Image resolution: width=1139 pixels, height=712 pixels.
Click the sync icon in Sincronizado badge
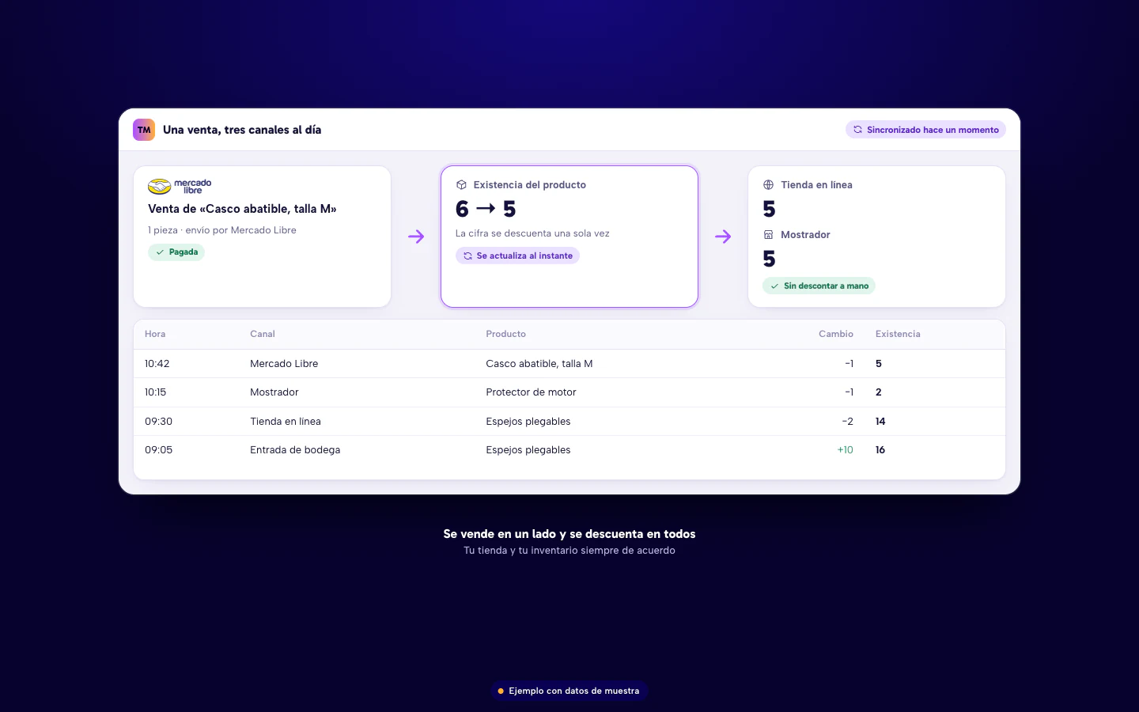[x=857, y=130]
